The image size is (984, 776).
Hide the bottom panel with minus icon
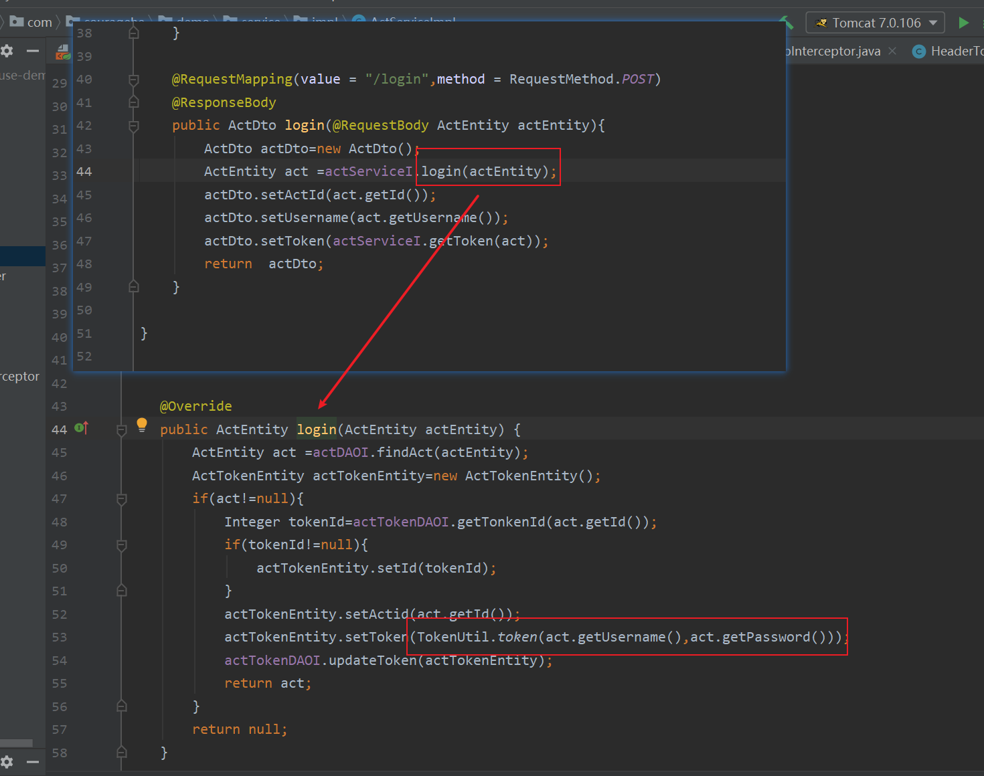[x=32, y=761]
